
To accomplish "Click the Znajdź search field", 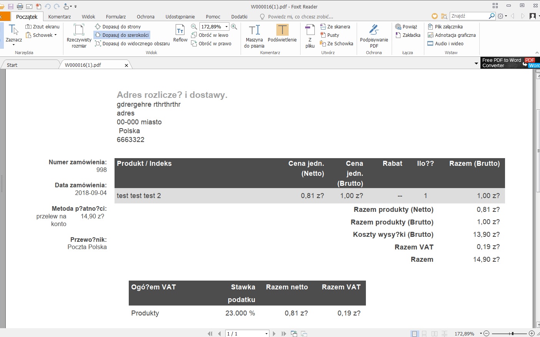I will coord(469,16).
